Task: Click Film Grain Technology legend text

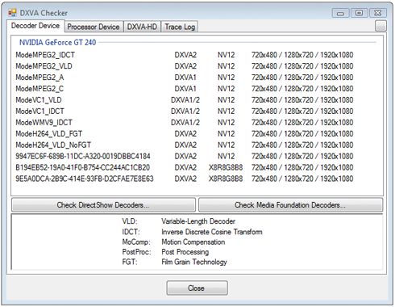Action: [x=194, y=262]
